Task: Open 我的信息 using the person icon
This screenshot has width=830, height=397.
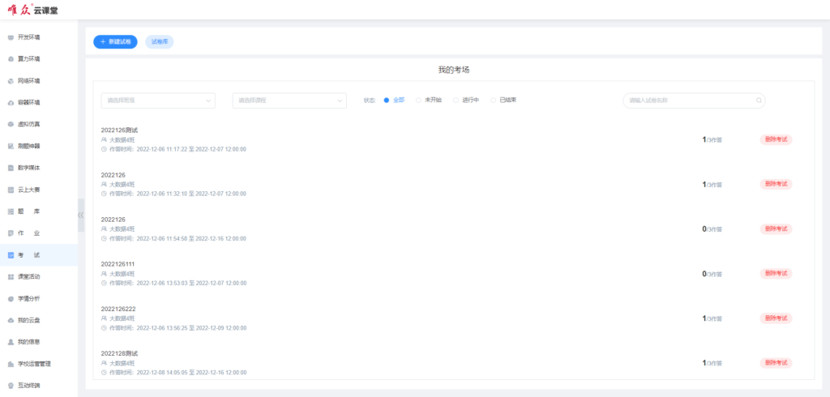Action: [11, 342]
